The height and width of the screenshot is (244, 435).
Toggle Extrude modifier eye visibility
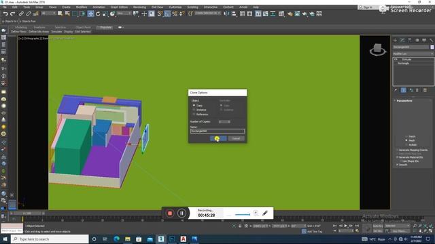(396, 60)
